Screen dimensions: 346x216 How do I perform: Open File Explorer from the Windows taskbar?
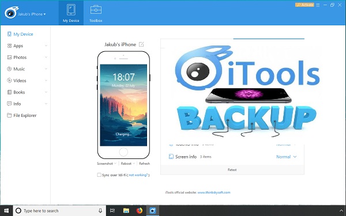[x=126, y=211]
